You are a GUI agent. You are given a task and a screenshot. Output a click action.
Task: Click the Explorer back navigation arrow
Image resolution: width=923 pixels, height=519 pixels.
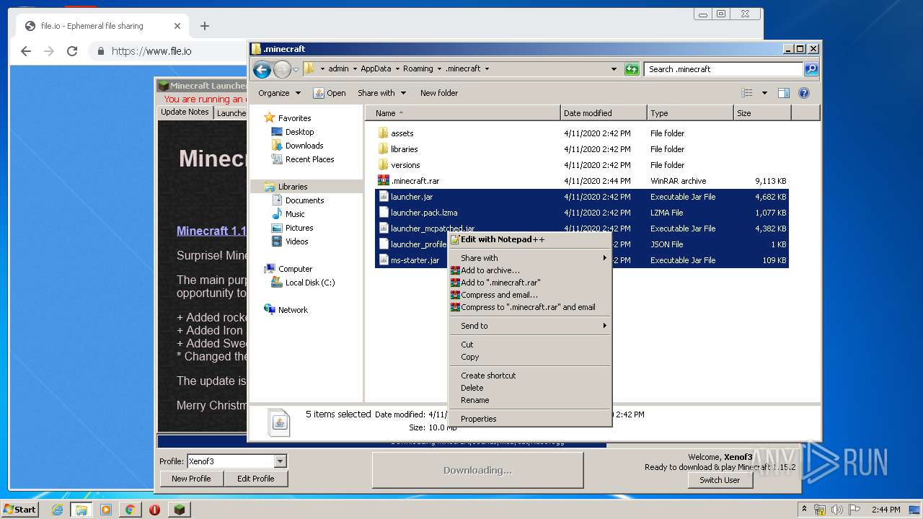pos(262,69)
